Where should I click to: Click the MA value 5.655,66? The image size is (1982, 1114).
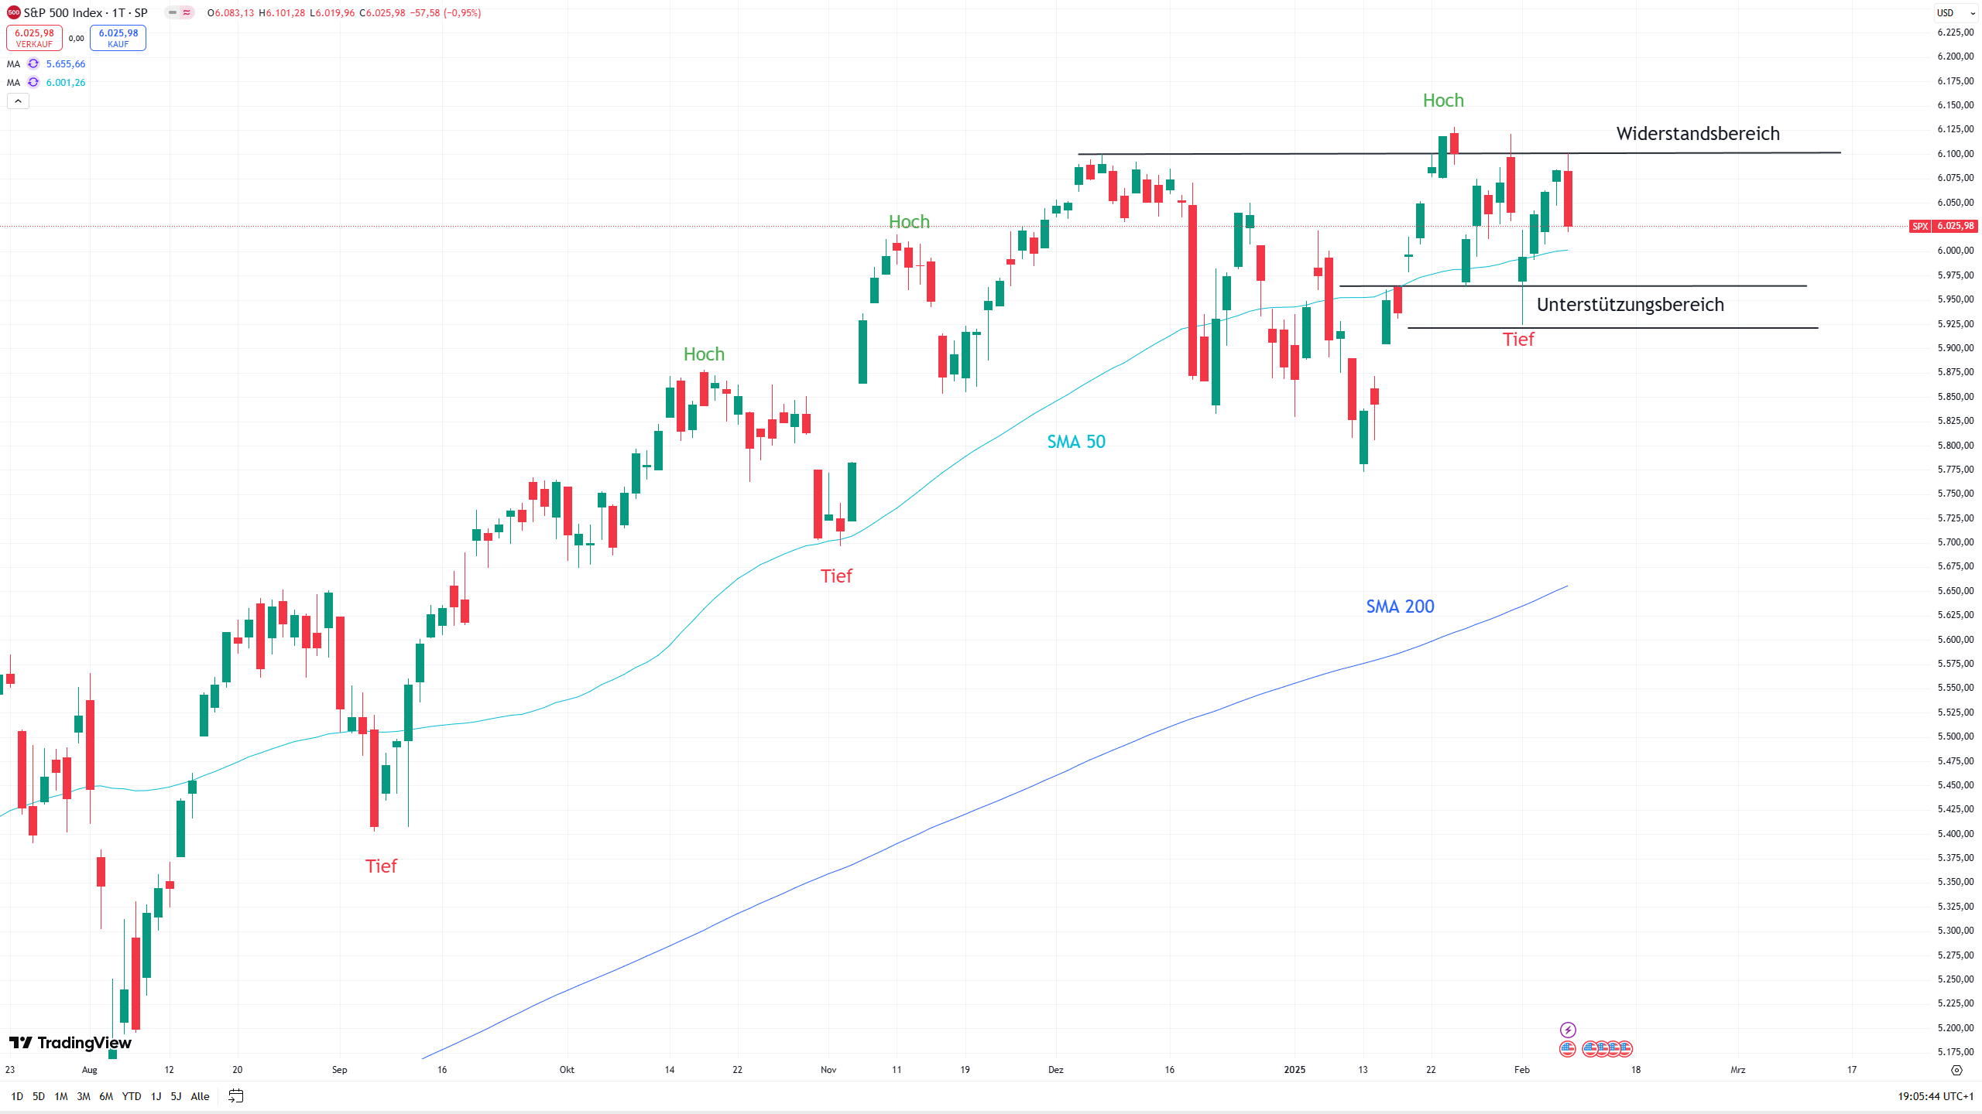click(x=66, y=64)
